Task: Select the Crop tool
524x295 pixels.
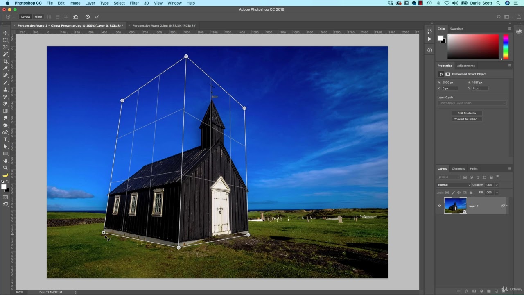Action: point(5,61)
